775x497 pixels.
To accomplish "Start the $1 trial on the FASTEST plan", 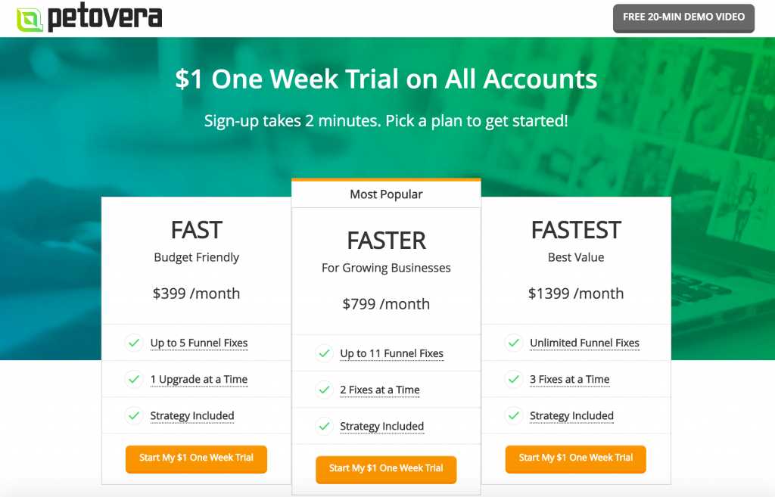I will click(x=575, y=459).
